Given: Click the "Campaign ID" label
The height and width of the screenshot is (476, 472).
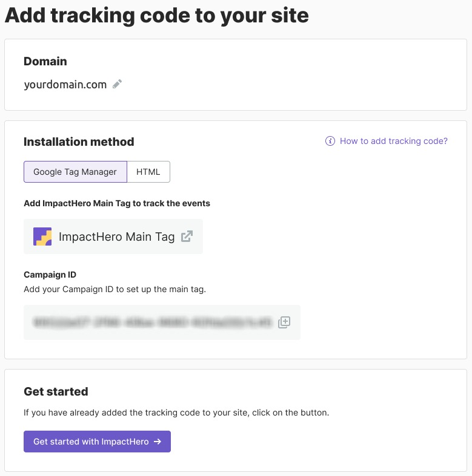Looking at the screenshot, I should [50, 275].
